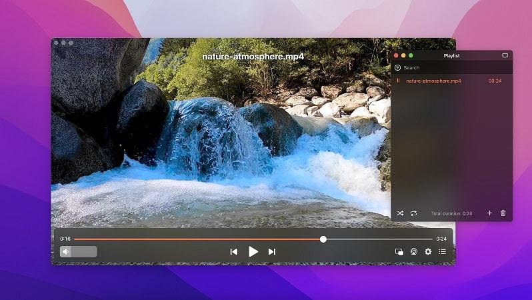
Task: Delete playlist items with trash icon
Action: coord(503,213)
